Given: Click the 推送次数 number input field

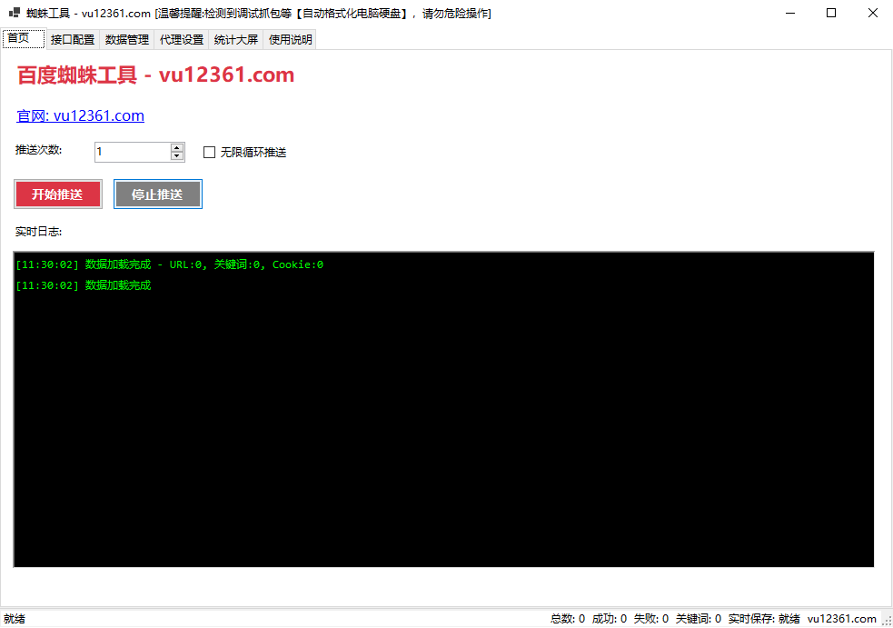Looking at the screenshot, I should 132,152.
